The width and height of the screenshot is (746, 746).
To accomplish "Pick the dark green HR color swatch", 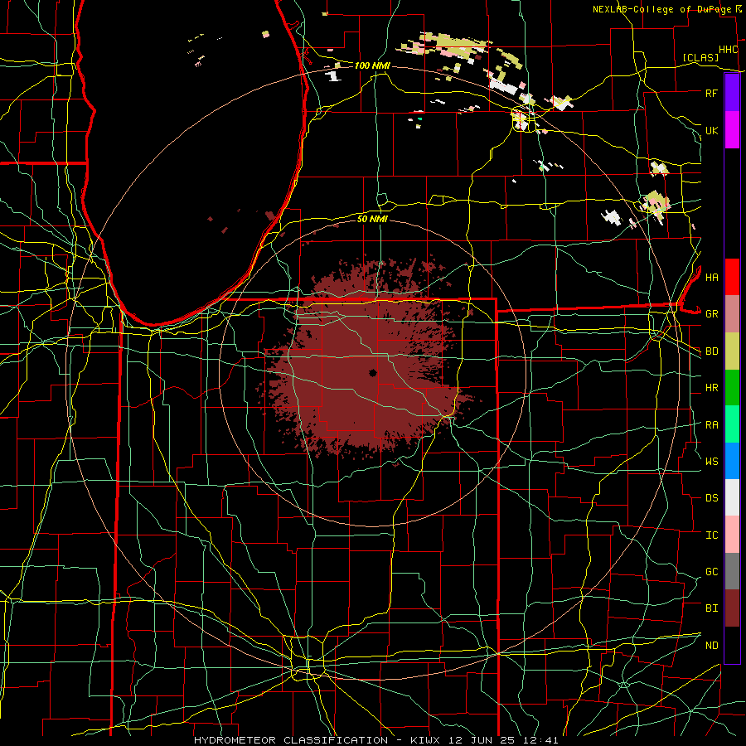I will click(732, 388).
